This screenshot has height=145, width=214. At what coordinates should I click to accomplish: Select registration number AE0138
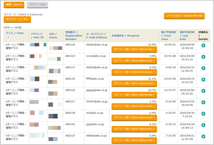pyautogui.click(x=70, y=113)
